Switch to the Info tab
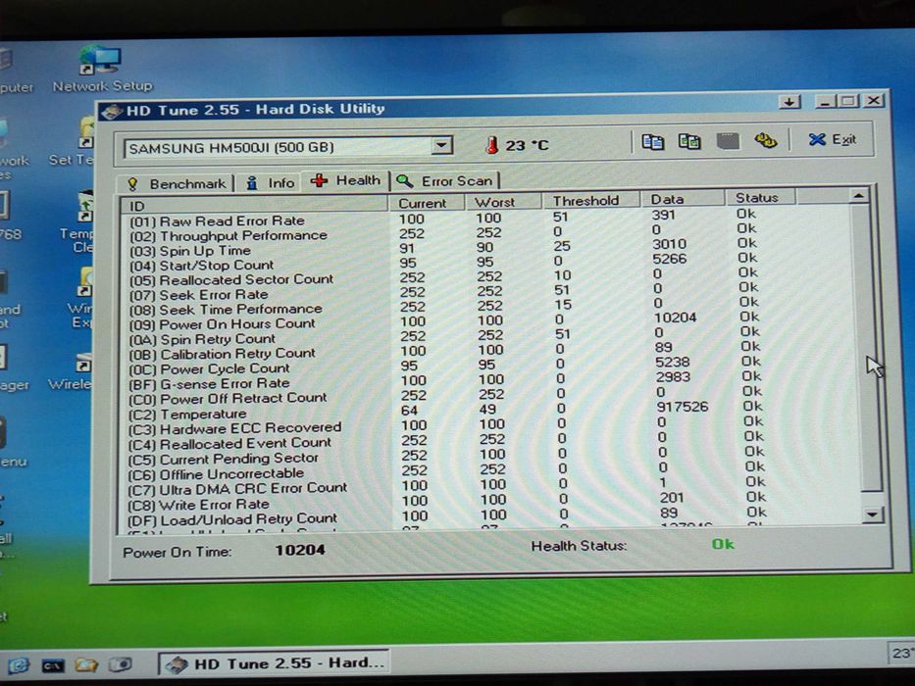 pos(270,183)
